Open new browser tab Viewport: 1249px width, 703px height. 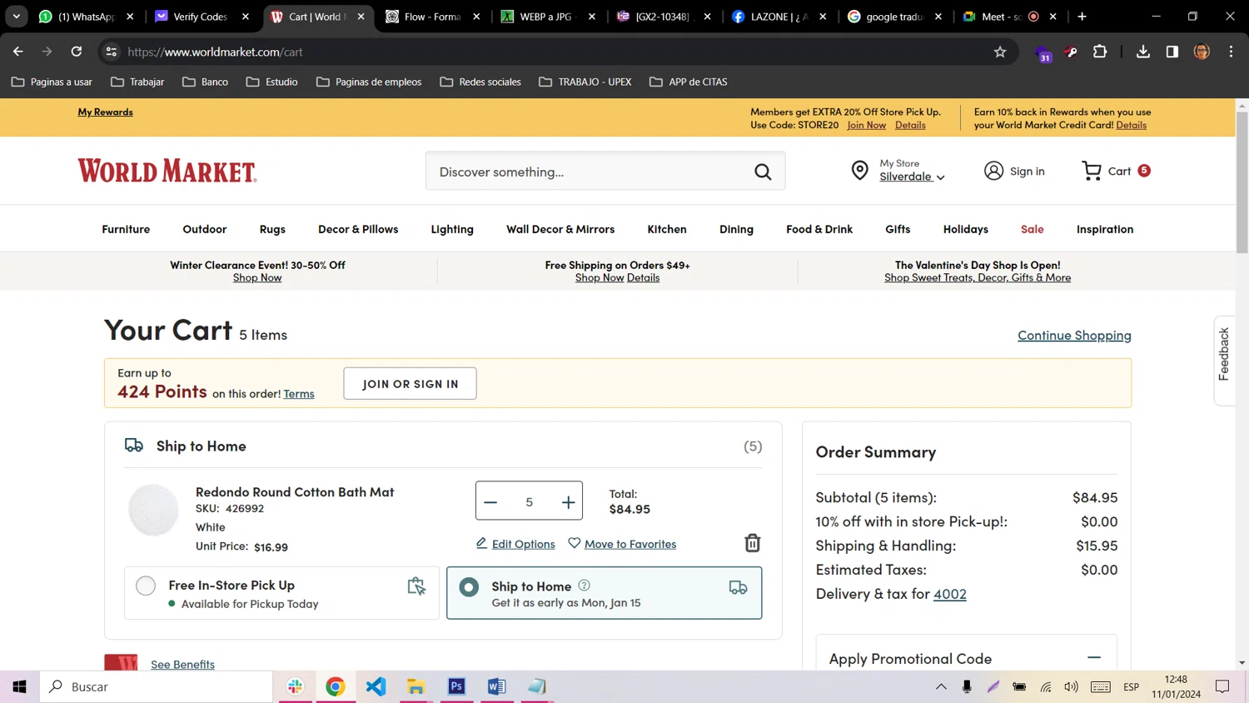[x=1082, y=17]
